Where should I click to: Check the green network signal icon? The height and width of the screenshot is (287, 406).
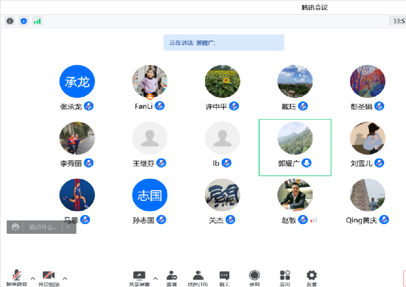click(x=37, y=21)
